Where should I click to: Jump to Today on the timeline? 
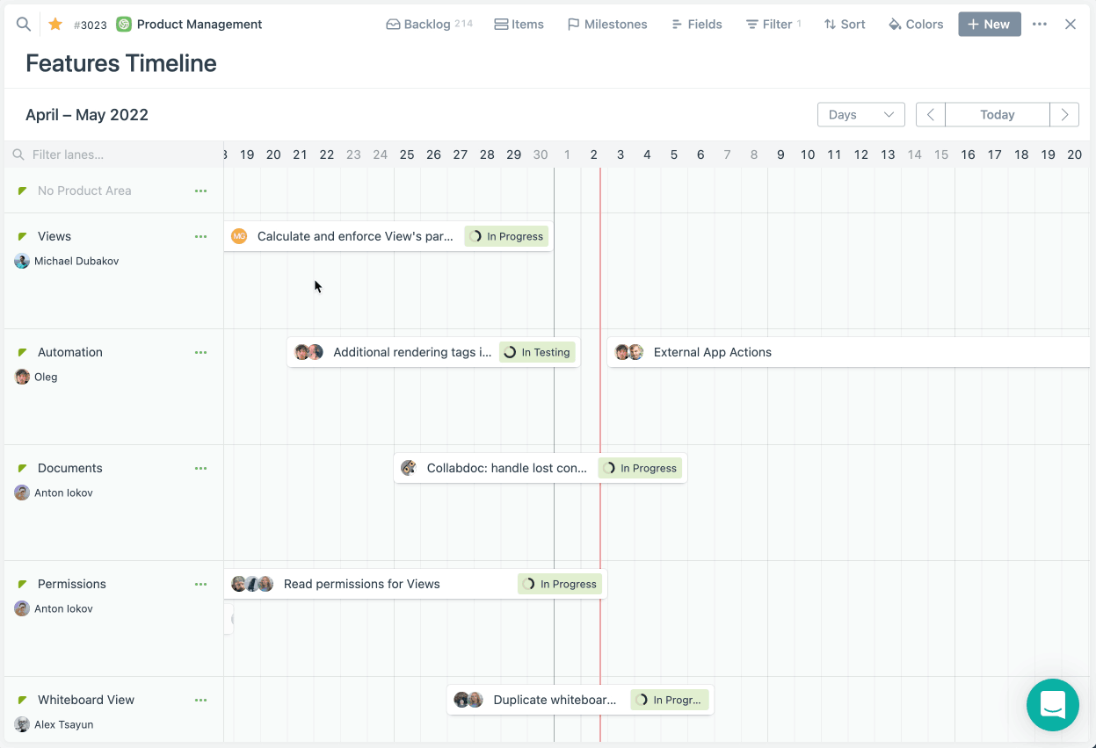(997, 115)
